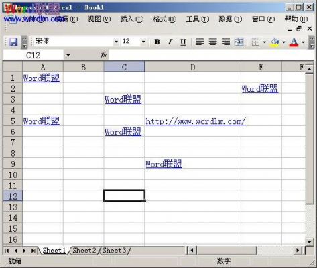Viewport: 317px width, 268px height.
Task: Open the font color dropdown arrow
Action: pos(303,42)
